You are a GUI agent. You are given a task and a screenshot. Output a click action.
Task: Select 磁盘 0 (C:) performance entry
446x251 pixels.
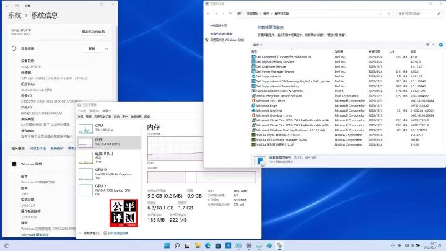tap(108, 157)
